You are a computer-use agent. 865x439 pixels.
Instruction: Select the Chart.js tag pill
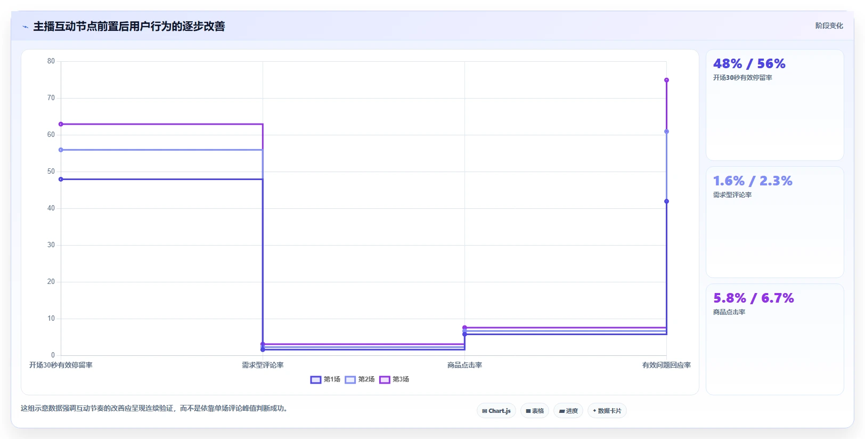tap(496, 411)
